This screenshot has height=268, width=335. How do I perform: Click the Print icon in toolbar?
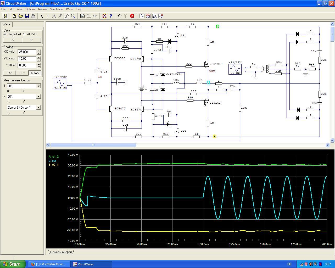tap(33, 16)
